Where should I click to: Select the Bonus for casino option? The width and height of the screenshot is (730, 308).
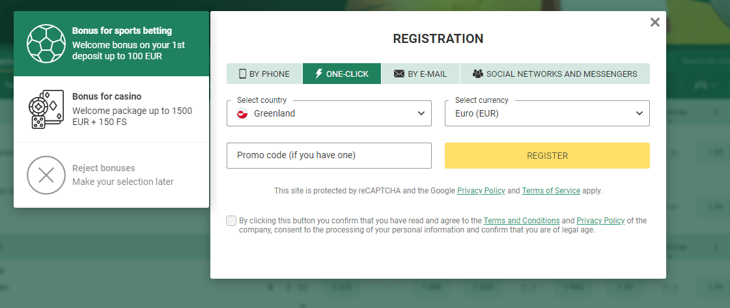pos(111,109)
